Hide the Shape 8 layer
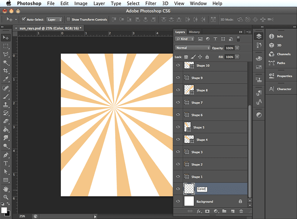The width and height of the screenshot is (297, 219). 178,90
